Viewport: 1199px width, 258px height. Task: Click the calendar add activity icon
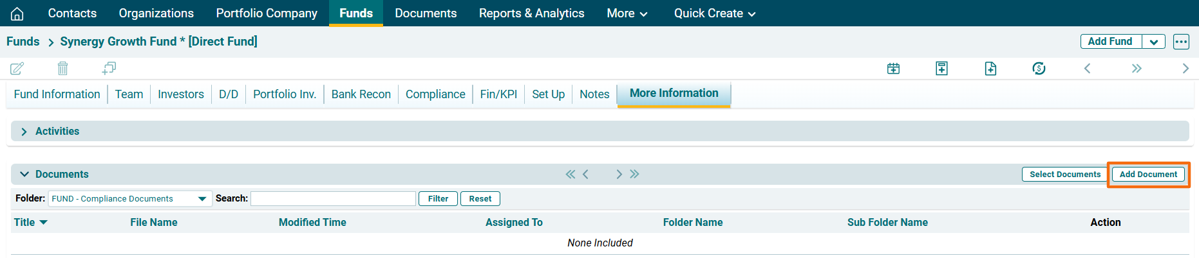893,69
